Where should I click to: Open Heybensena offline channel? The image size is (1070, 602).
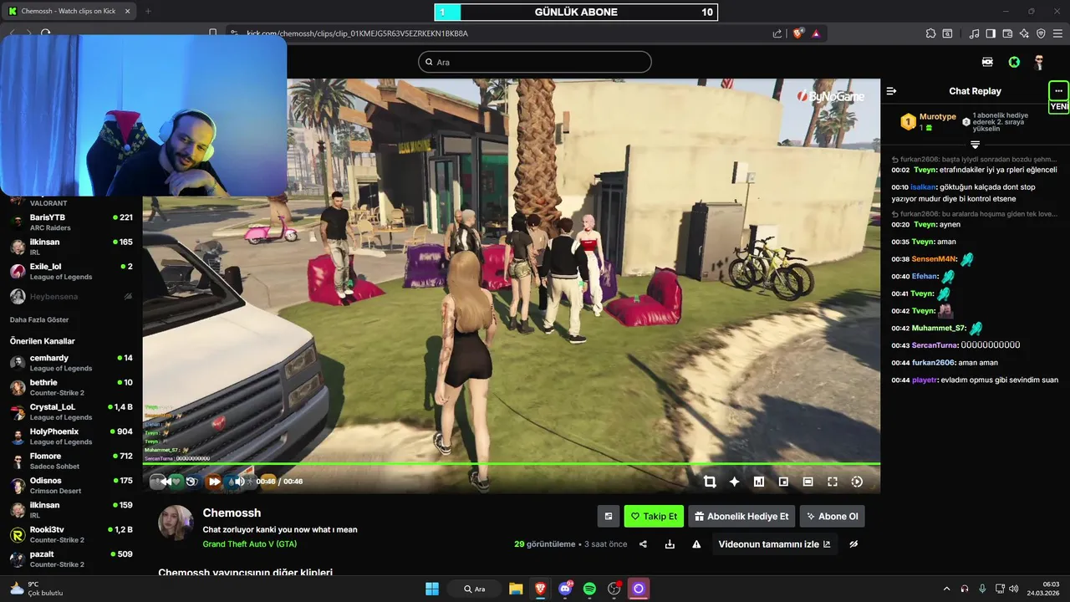71,296
